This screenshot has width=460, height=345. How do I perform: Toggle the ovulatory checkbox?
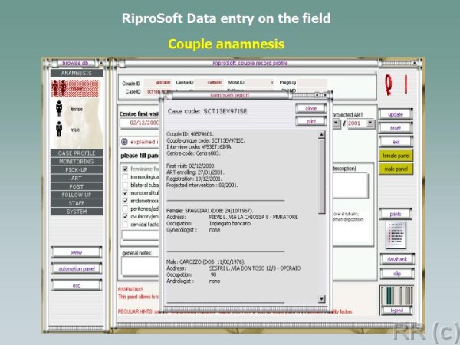pos(125,217)
